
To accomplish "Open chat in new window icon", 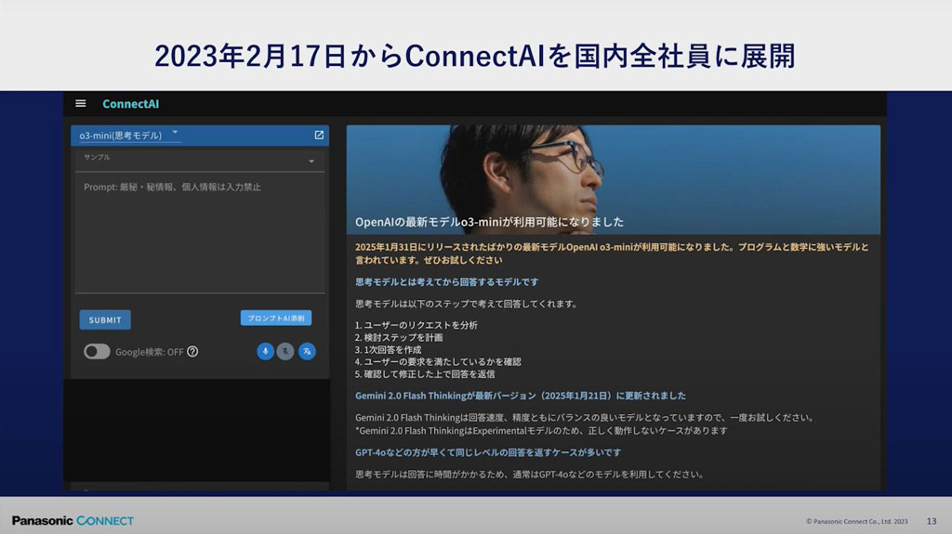I will (x=319, y=135).
